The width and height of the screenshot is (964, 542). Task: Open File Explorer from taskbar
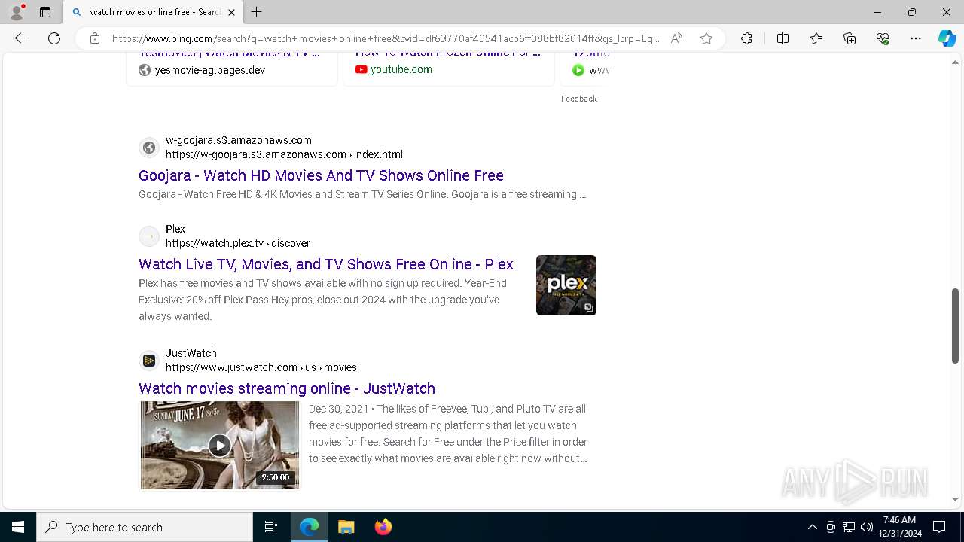[346, 527]
